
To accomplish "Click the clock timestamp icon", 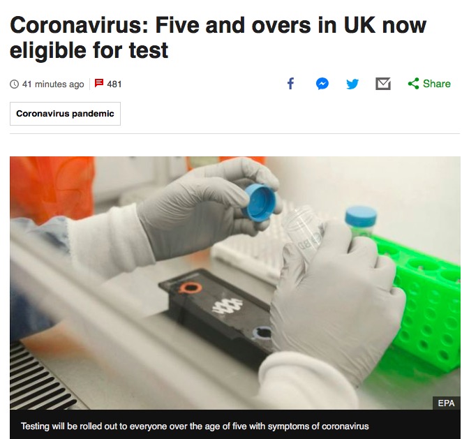I will point(14,84).
